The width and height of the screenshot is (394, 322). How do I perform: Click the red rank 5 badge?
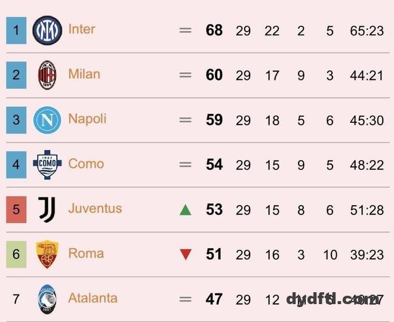(16, 209)
